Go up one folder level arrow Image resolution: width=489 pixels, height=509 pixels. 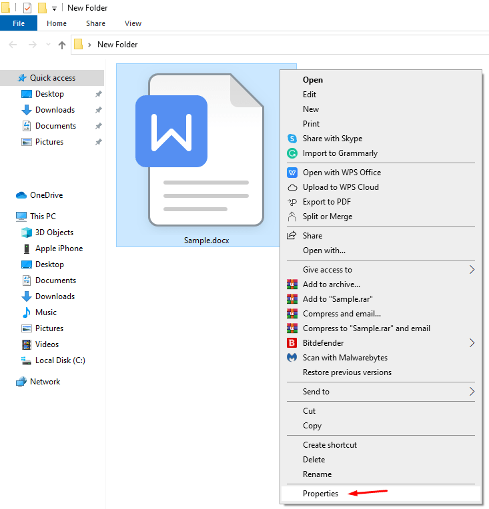pyautogui.click(x=62, y=45)
